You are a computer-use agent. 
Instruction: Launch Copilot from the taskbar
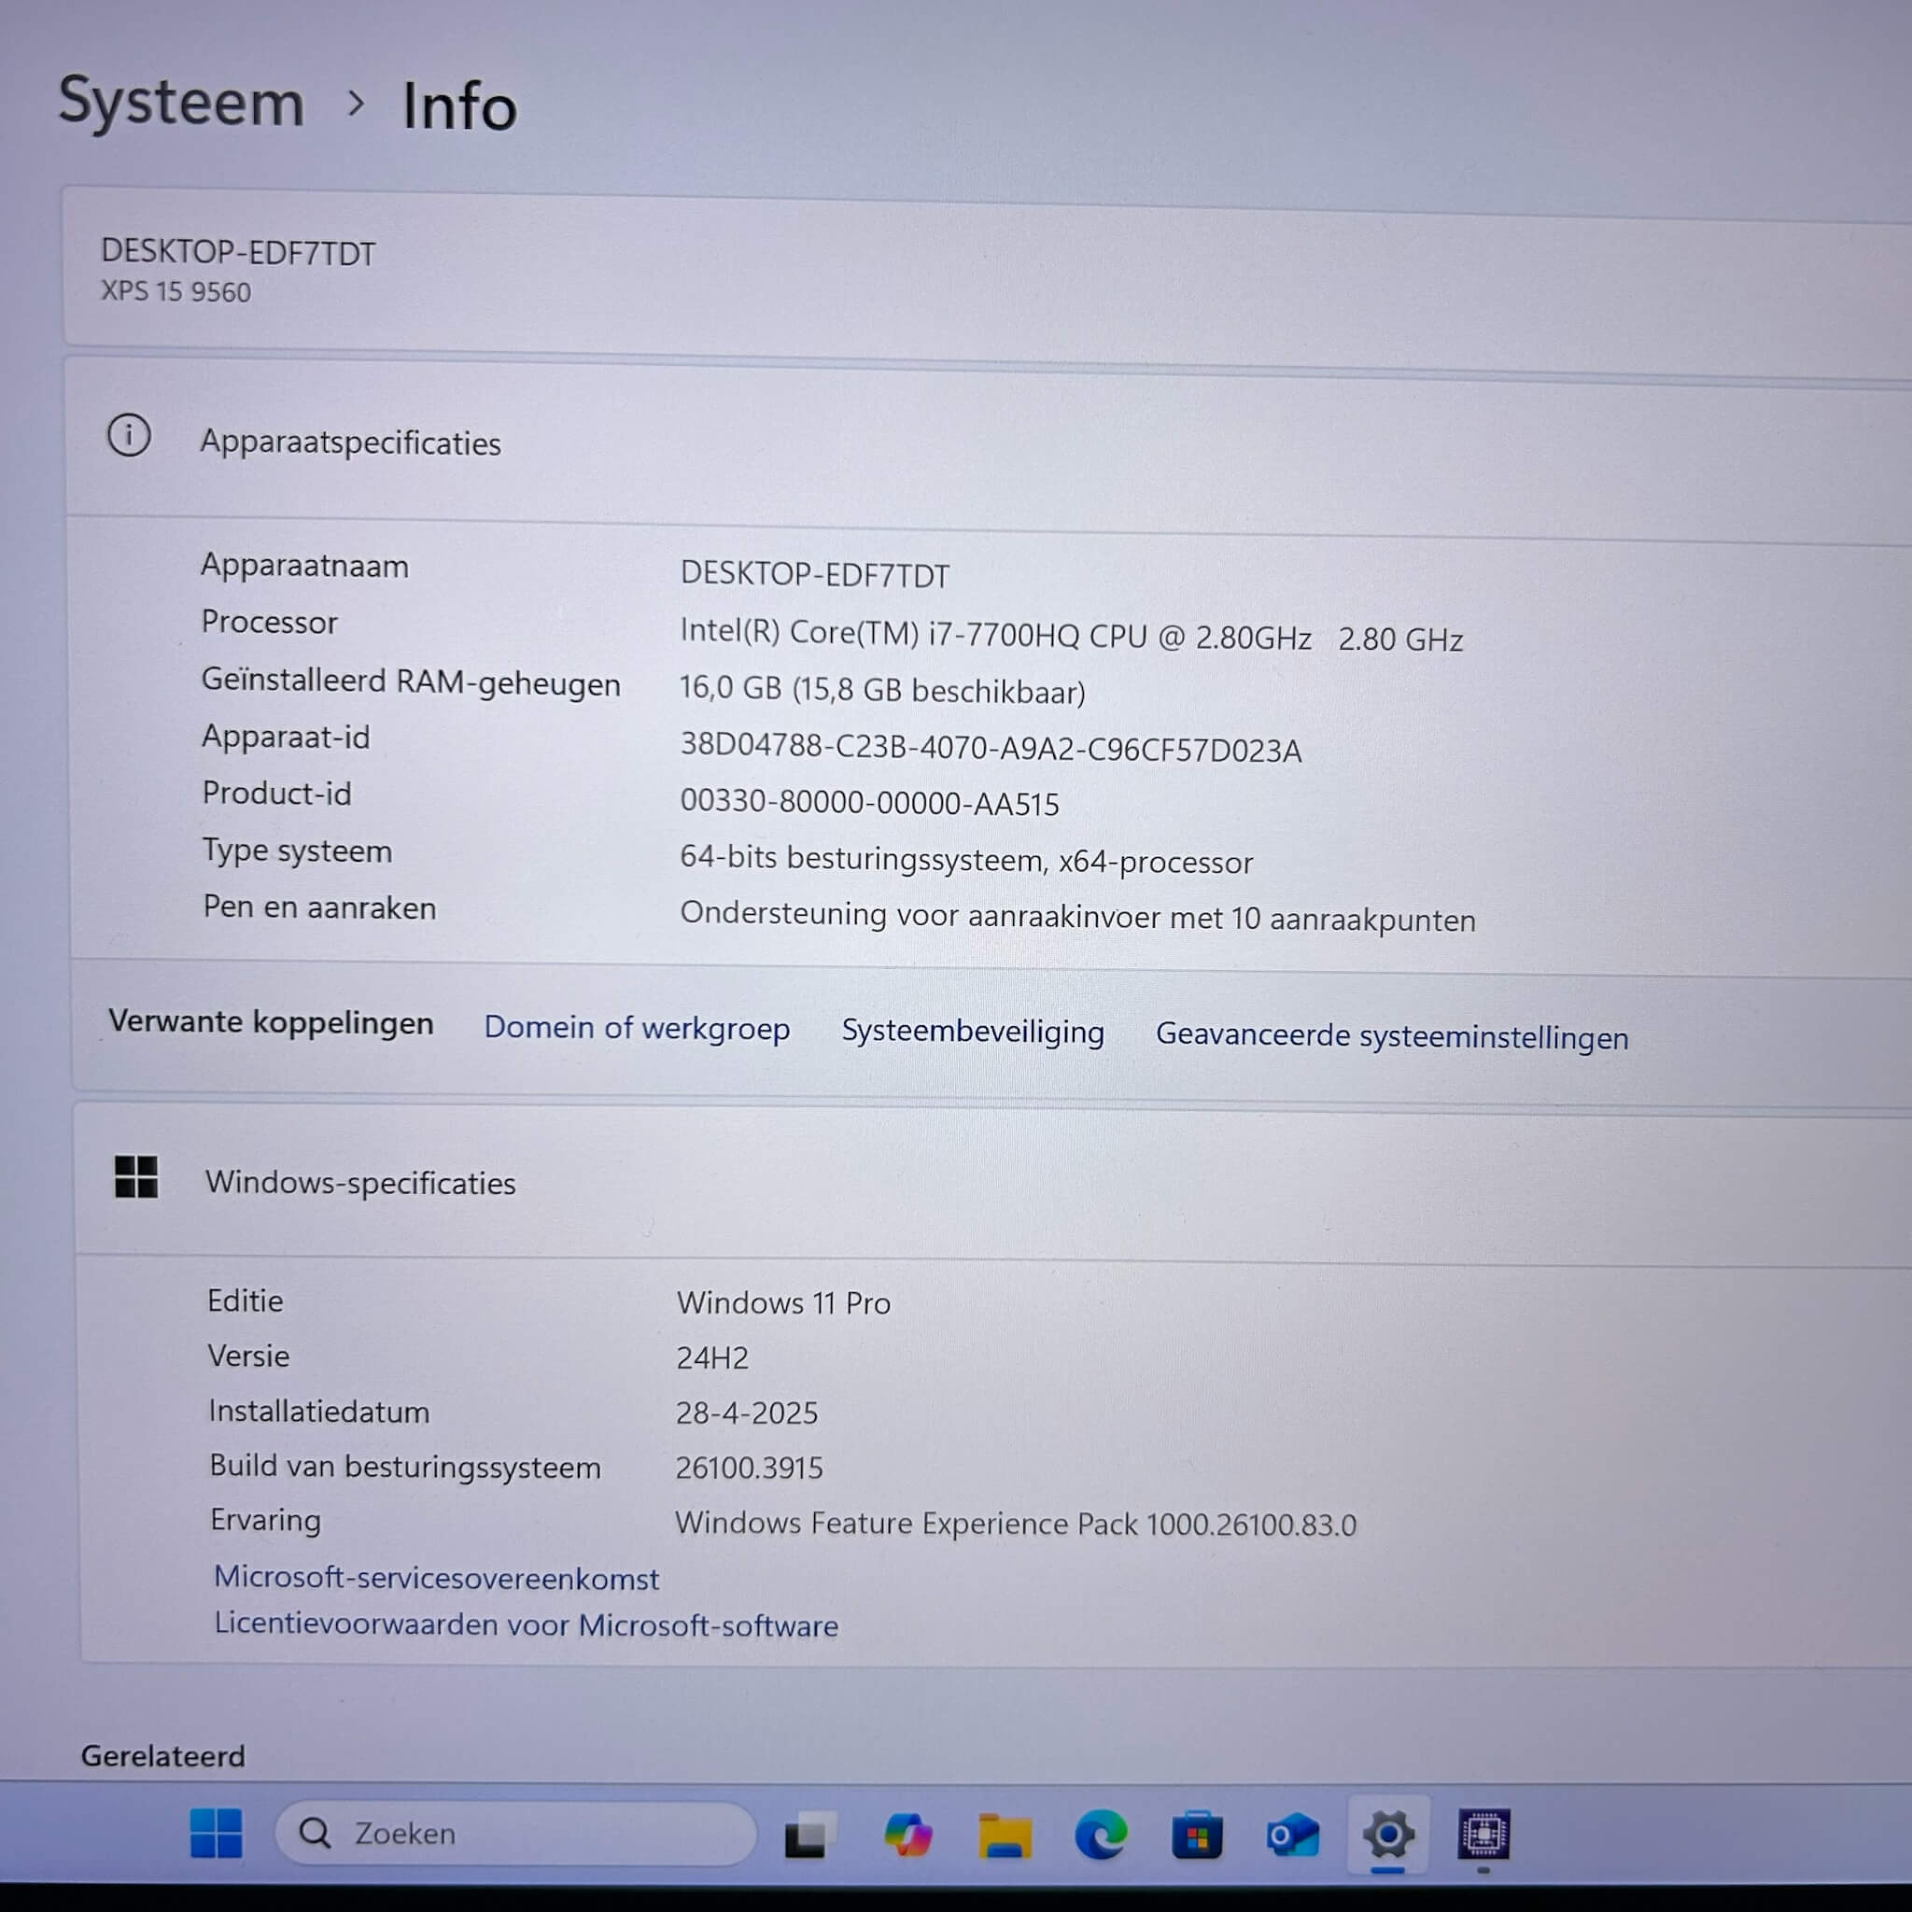point(907,1835)
